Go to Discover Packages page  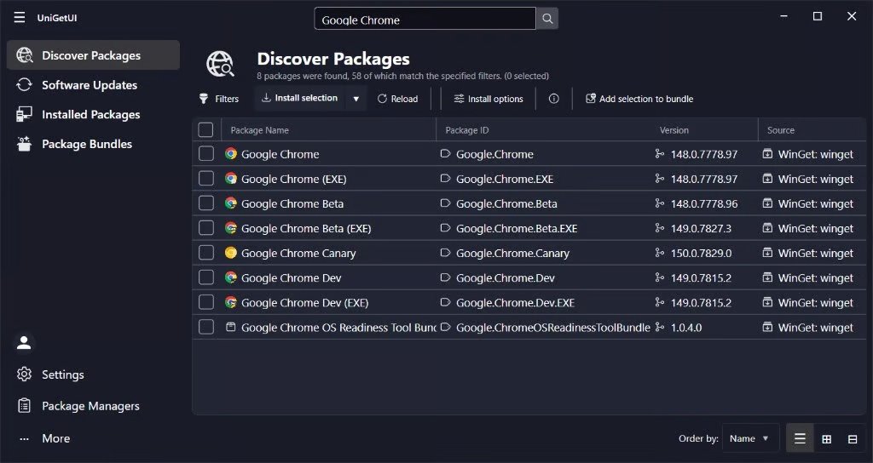[x=93, y=55]
